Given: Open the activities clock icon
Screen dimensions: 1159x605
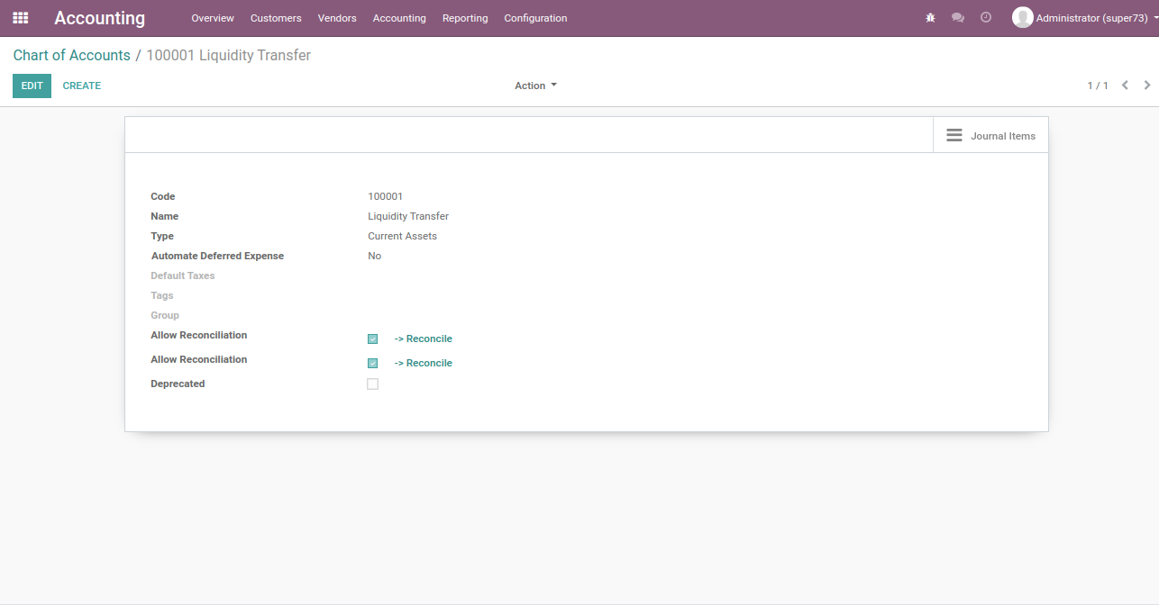Looking at the screenshot, I should click(985, 17).
